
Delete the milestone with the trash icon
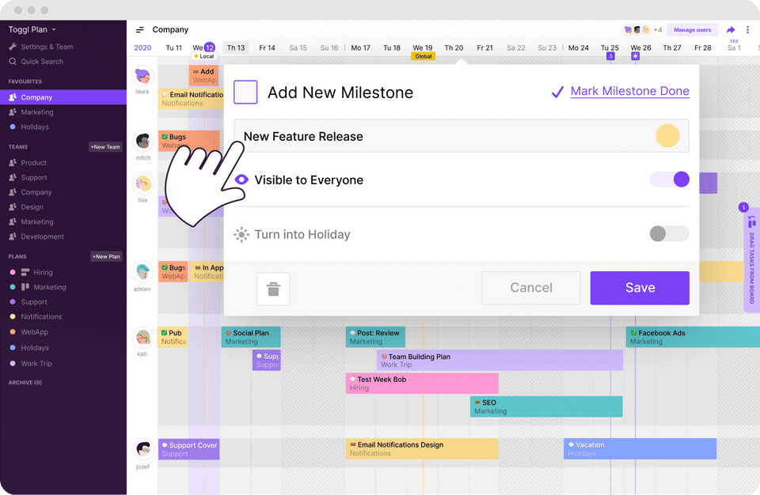click(x=273, y=289)
